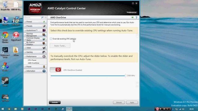Image resolution: width=198 pixels, height=111 pixels.
Task: Click the active Catalyst taskbar button
Action: pyautogui.click(x=69, y=109)
